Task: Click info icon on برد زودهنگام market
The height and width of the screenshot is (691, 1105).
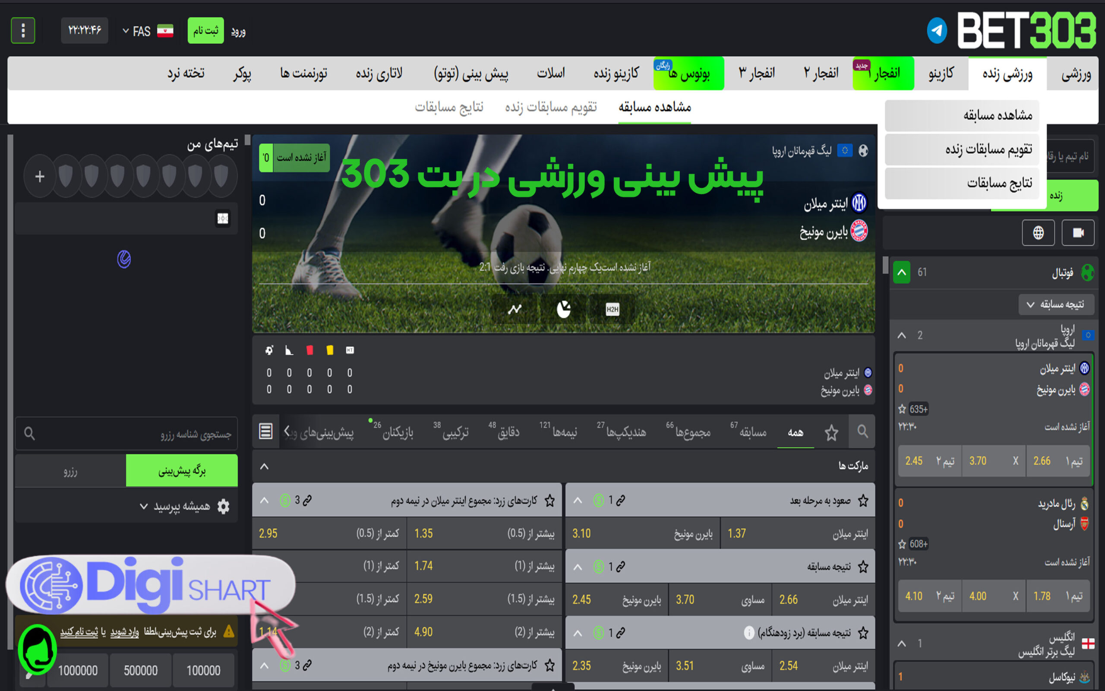Action: [x=749, y=633]
